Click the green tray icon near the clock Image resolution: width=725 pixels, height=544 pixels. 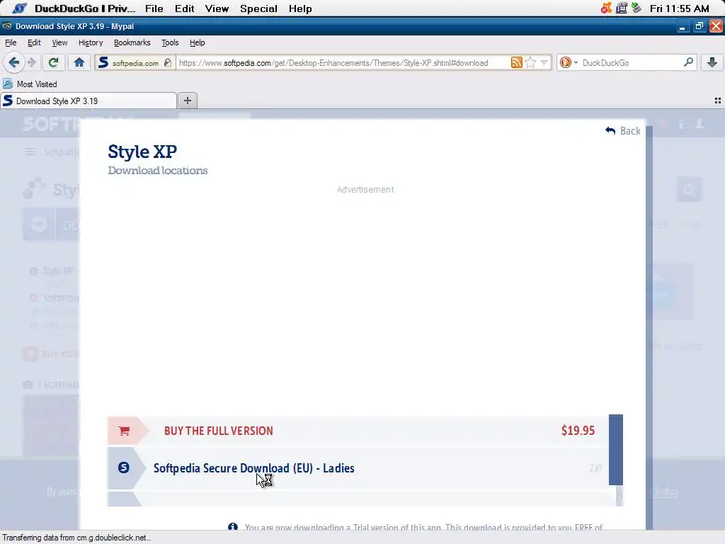pyautogui.click(x=636, y=8)
